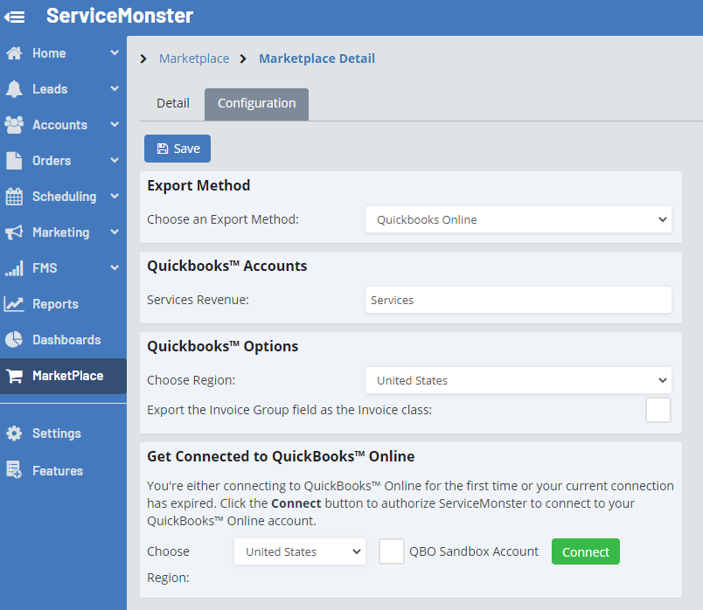The height and width of the screenshot is (610, 703).
Task: Collapse sidebar with the hamburger arrow icon
Action: (15, 17)
